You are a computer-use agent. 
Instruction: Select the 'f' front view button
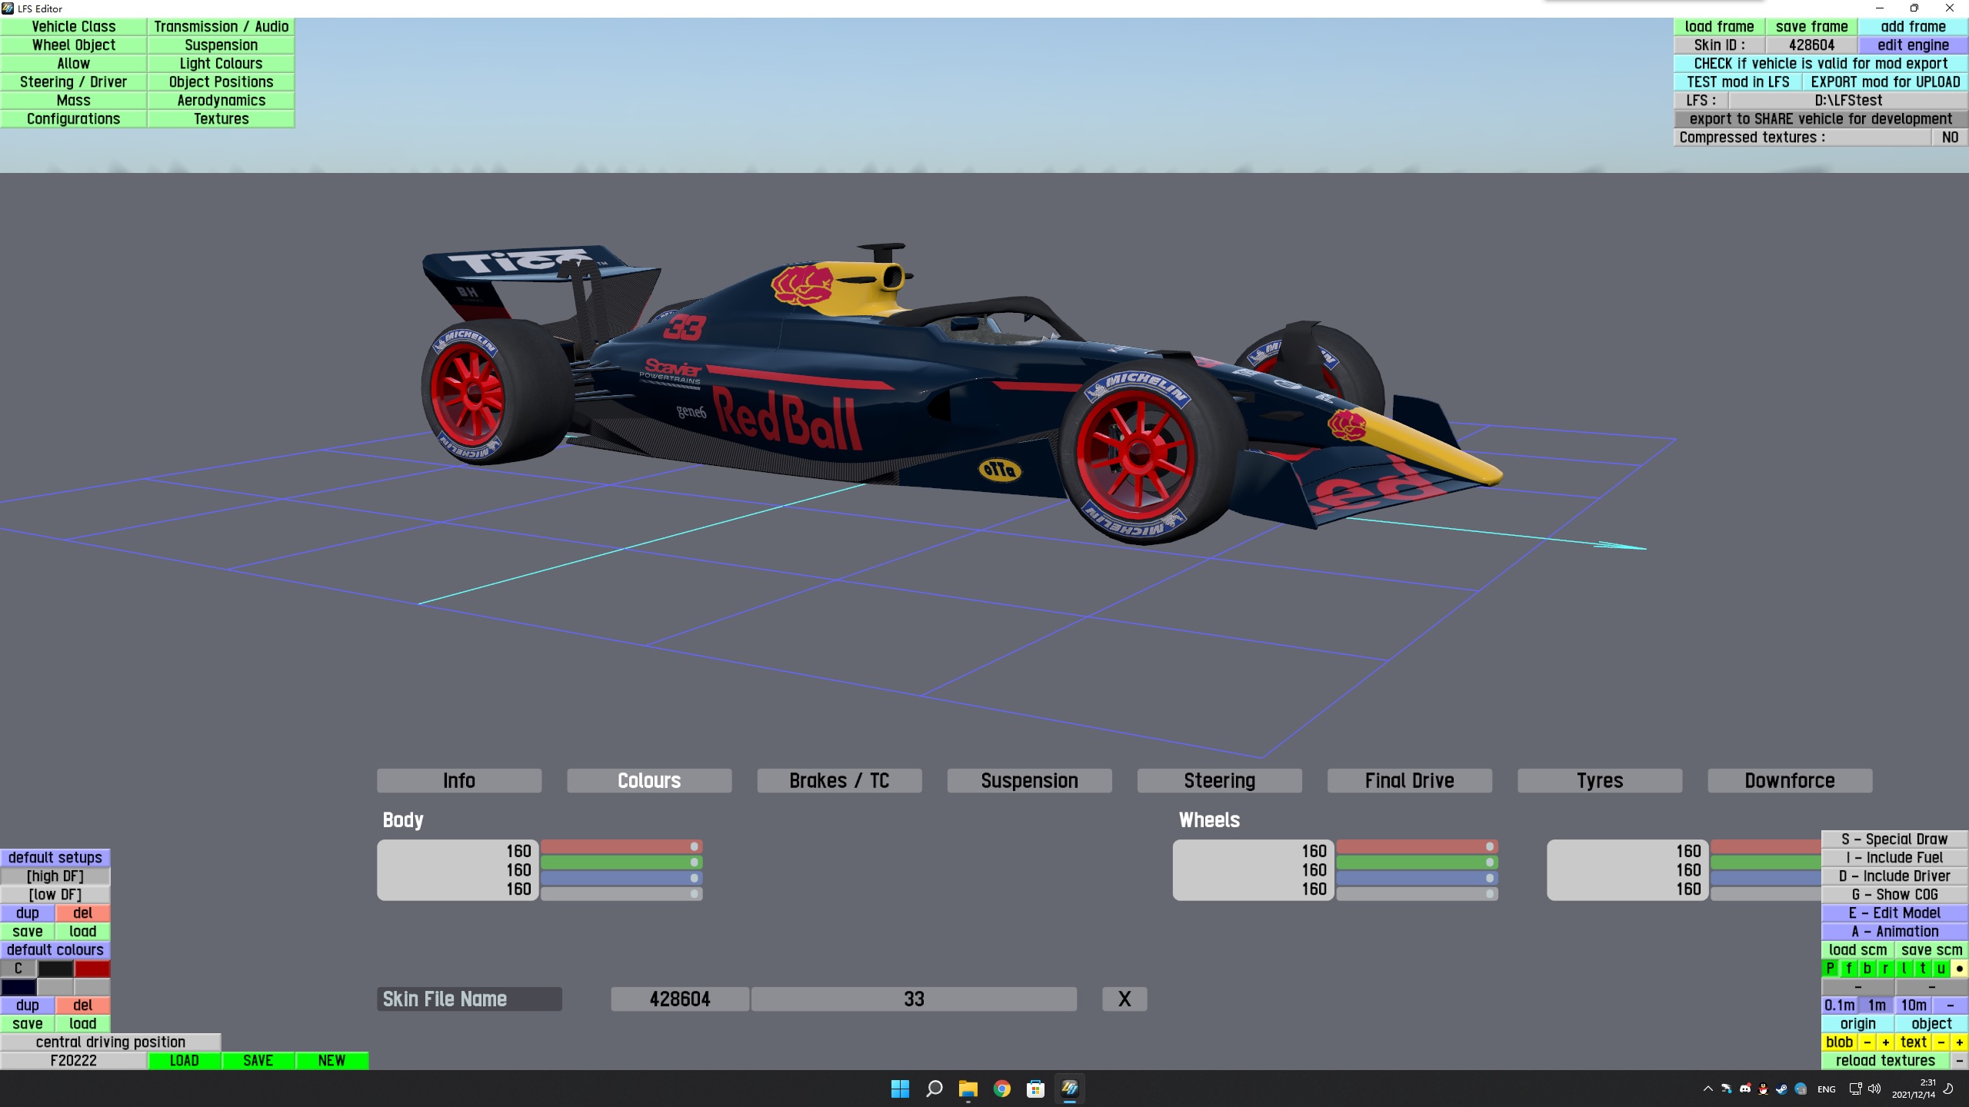click(1848, 969)
